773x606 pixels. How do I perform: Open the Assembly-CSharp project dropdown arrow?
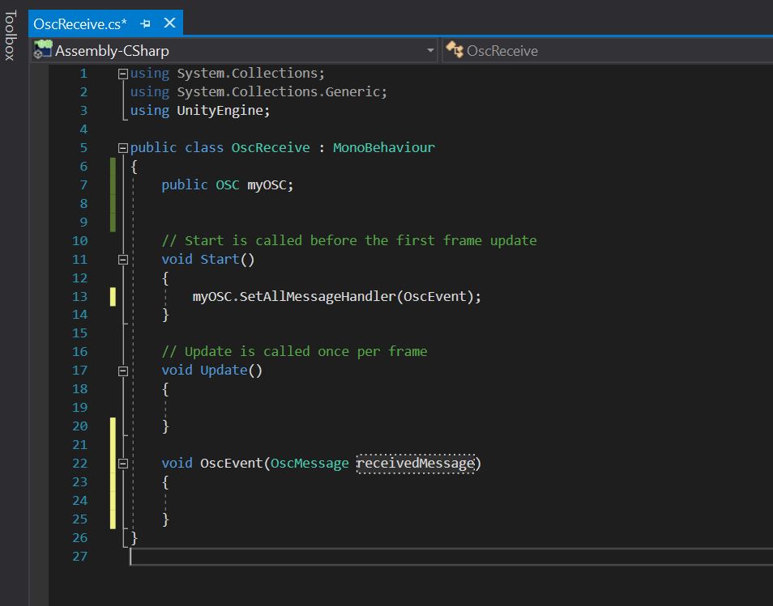(x=430, y=51)
